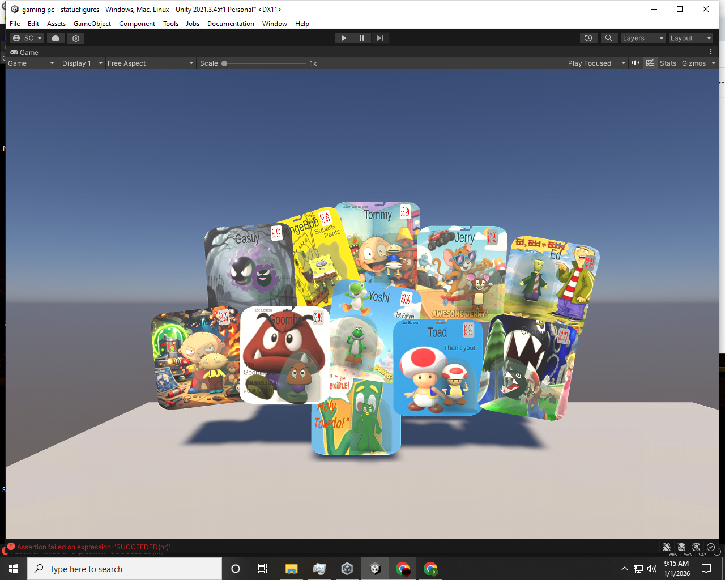Open the debug mode bug icon
Viewport: 725px width, 580px height.
pos(667,547)
